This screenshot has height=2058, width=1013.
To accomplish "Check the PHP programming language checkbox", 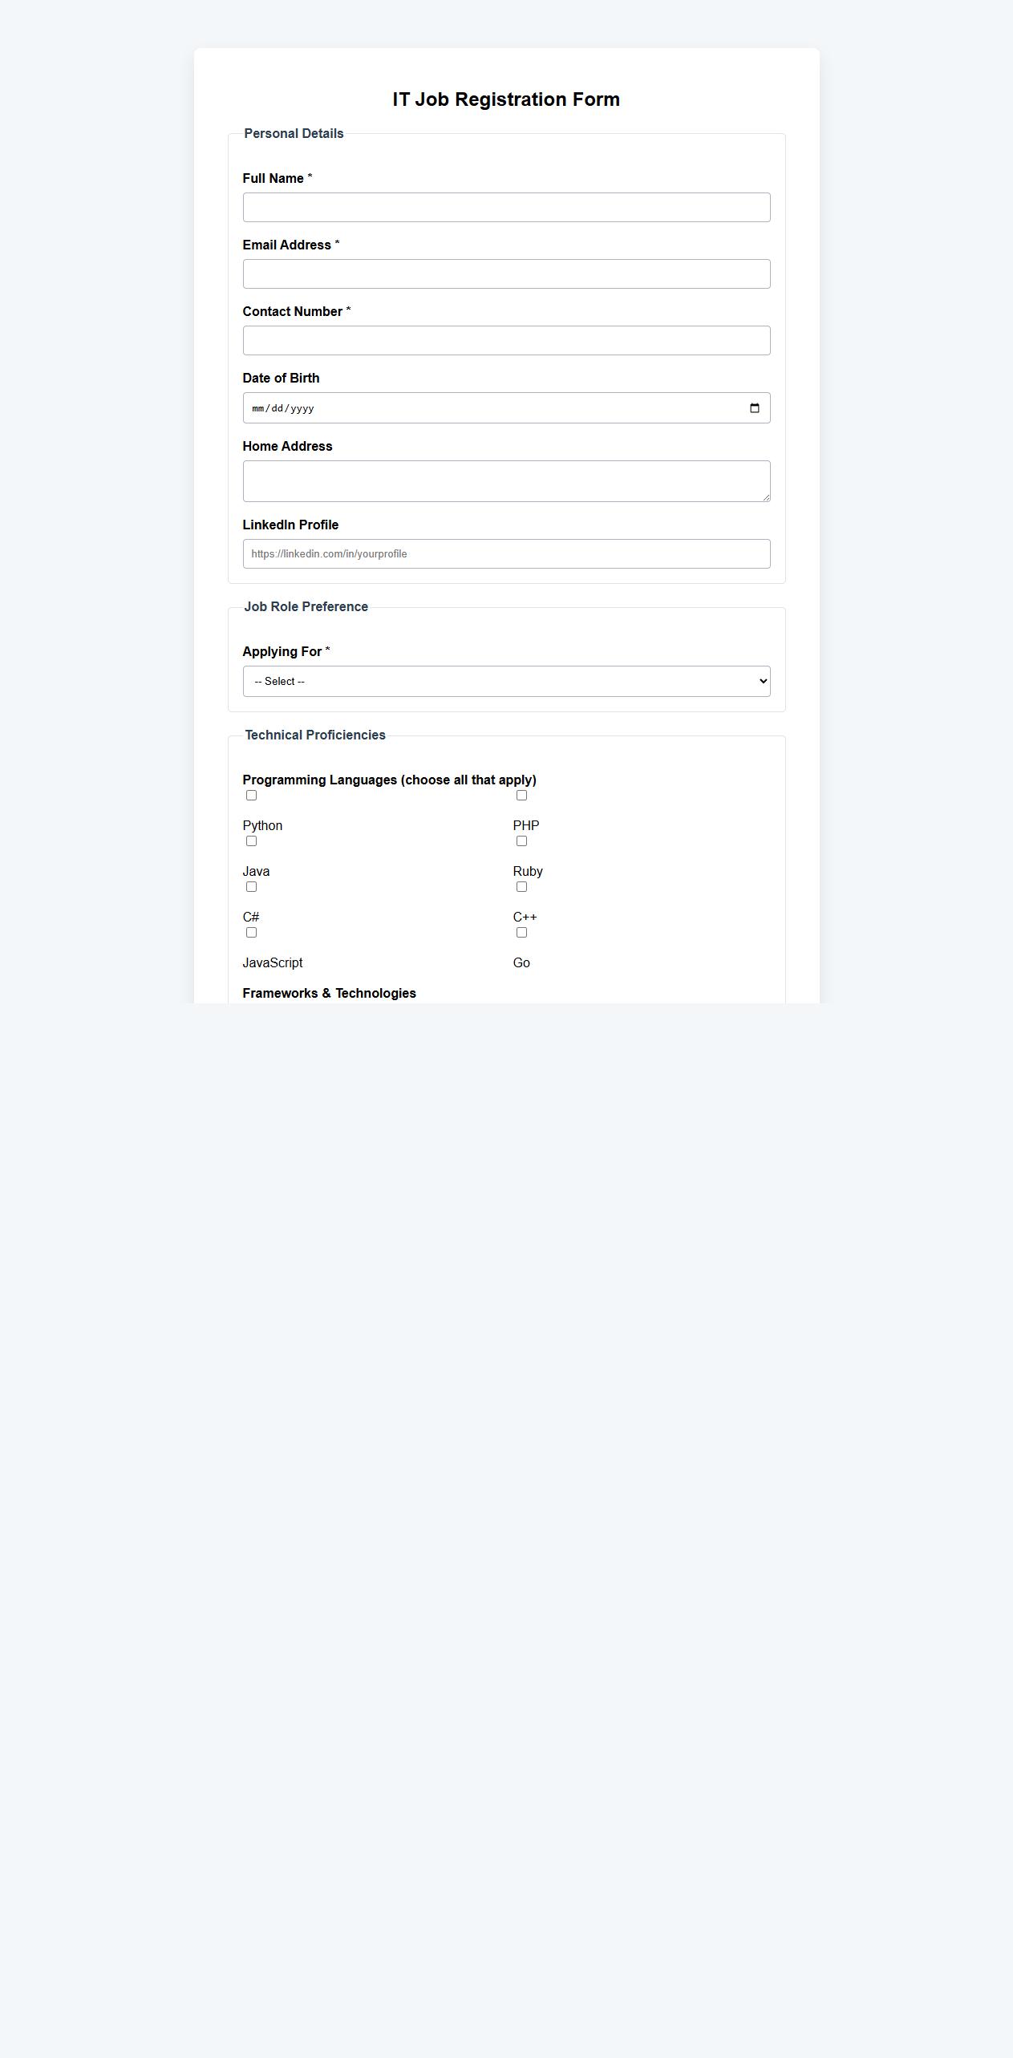I will click(x=522, y=796).
